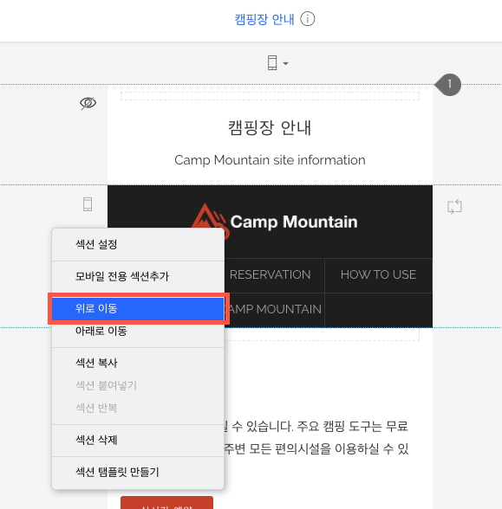This screenshot has height=509, width=502.
Task: Click the mobile section icon beside the Camp Mountain block
Action: pos(88,204)
